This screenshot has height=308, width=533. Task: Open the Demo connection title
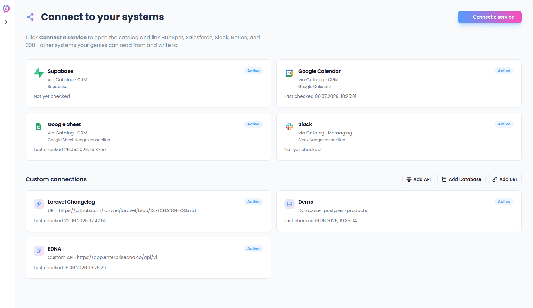(x=306, y=202)
